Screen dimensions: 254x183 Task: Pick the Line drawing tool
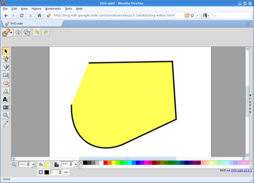(x=6, y=67)
